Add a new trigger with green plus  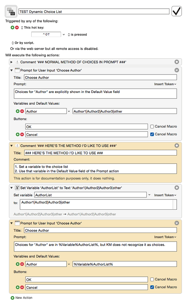[x=13, y=28]
